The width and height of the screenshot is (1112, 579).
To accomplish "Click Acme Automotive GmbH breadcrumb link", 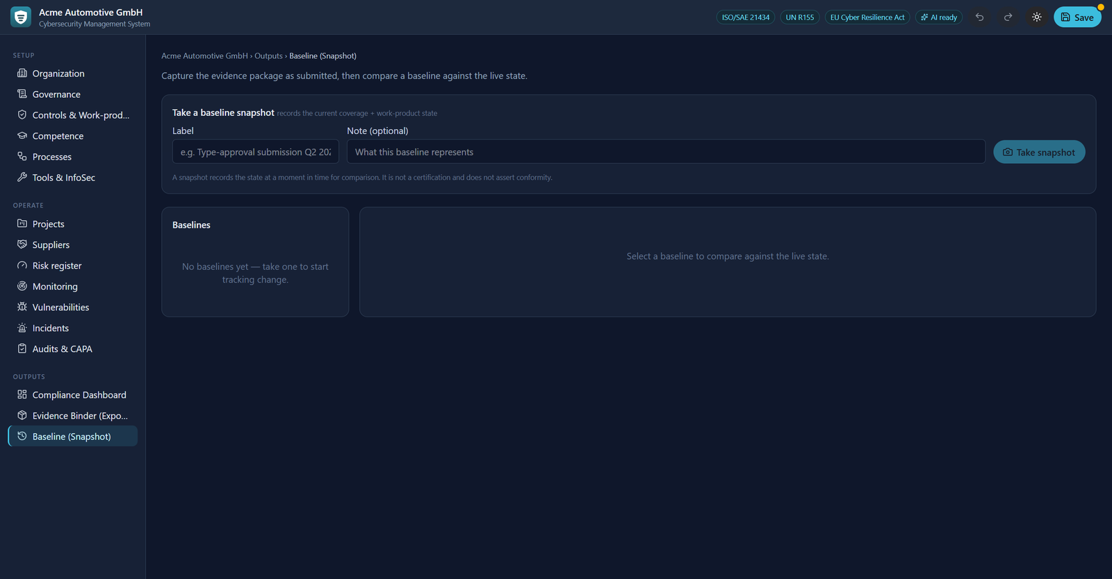I will click(x=204, y=56).
